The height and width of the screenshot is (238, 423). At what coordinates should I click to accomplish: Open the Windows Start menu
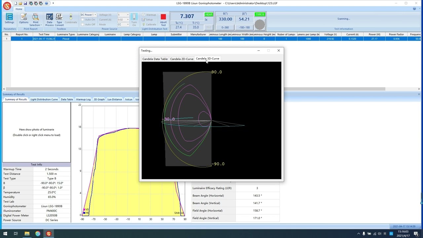pyautogui.click(x=5, y=234)
